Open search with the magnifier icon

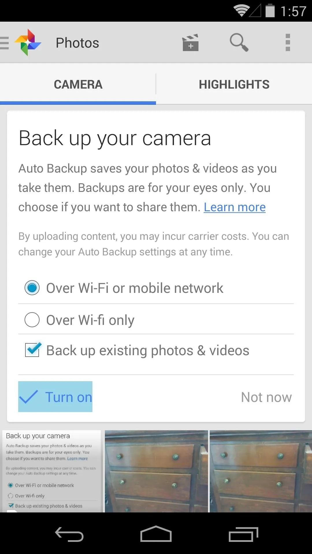tap(239, 42)
